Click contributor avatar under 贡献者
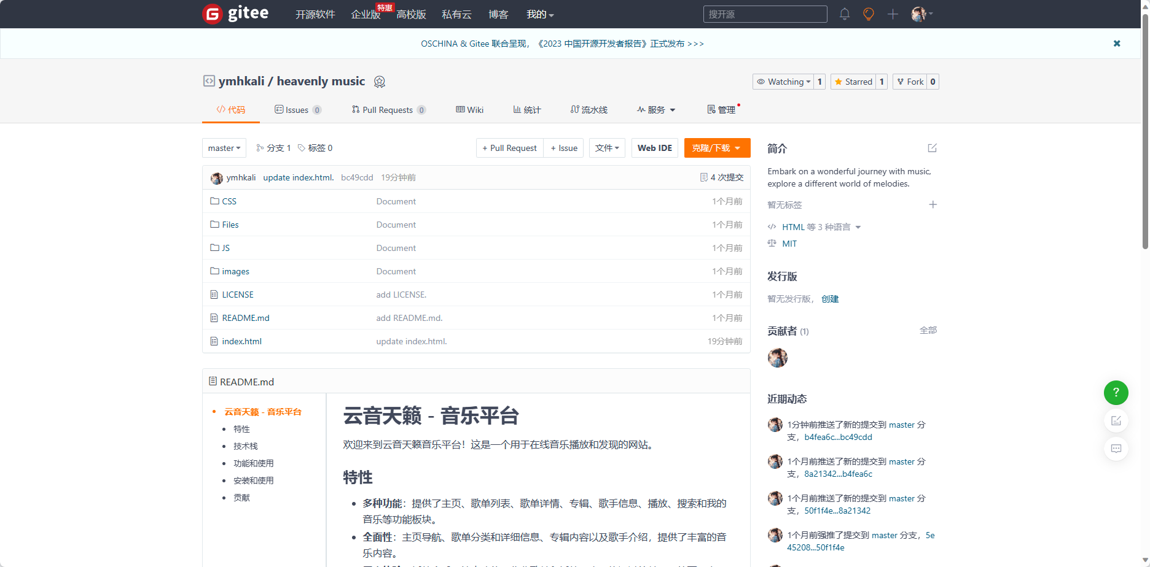The width and height of the screenshot is (1150, 567). 778,358
